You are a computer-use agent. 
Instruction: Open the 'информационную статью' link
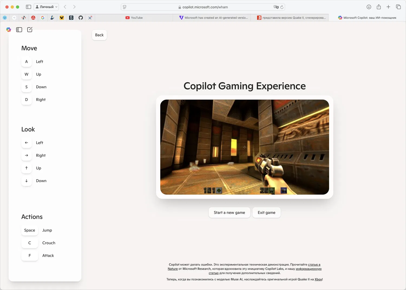(309, 269)
